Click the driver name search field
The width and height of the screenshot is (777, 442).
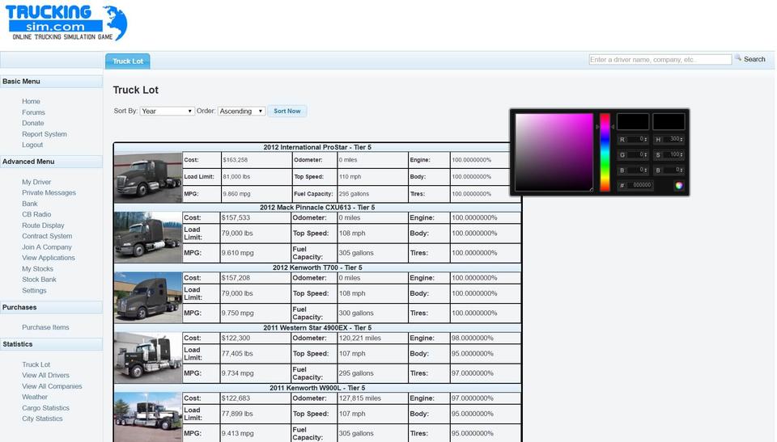660,60
